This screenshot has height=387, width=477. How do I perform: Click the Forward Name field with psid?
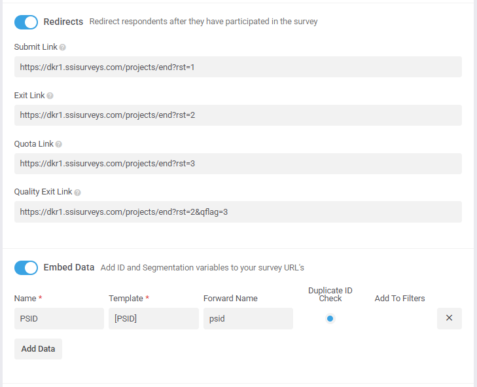click(x=248, y=318)
